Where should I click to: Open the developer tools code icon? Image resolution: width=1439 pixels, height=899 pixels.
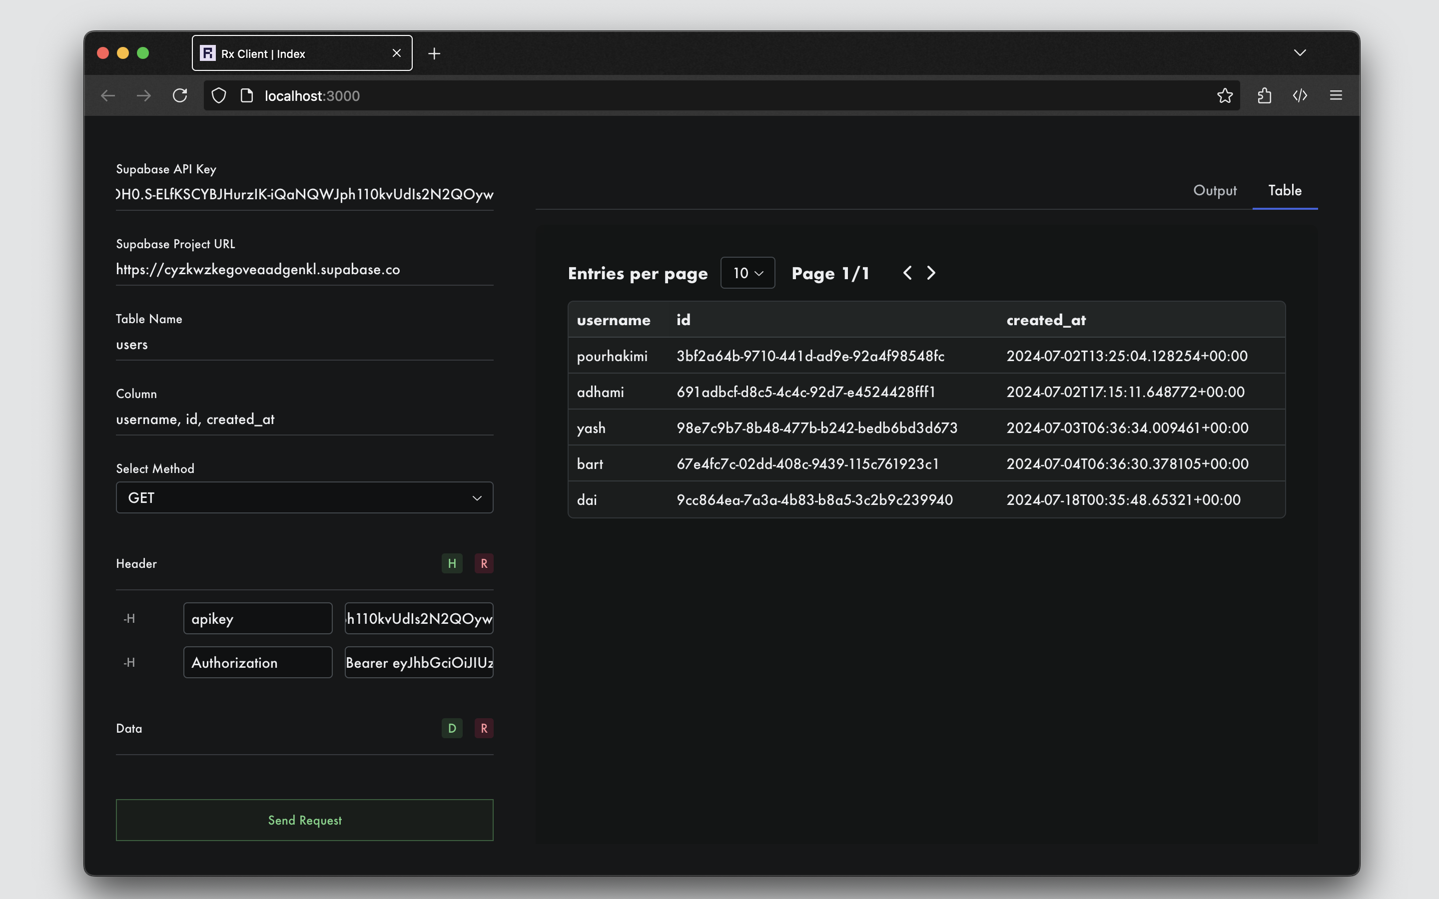pos(1300,96)
